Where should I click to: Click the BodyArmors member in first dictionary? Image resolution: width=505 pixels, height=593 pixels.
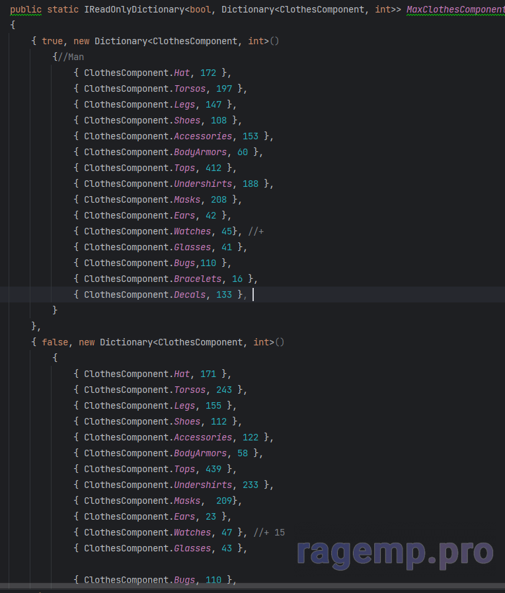pyautogui.click(x=200, y=152)
